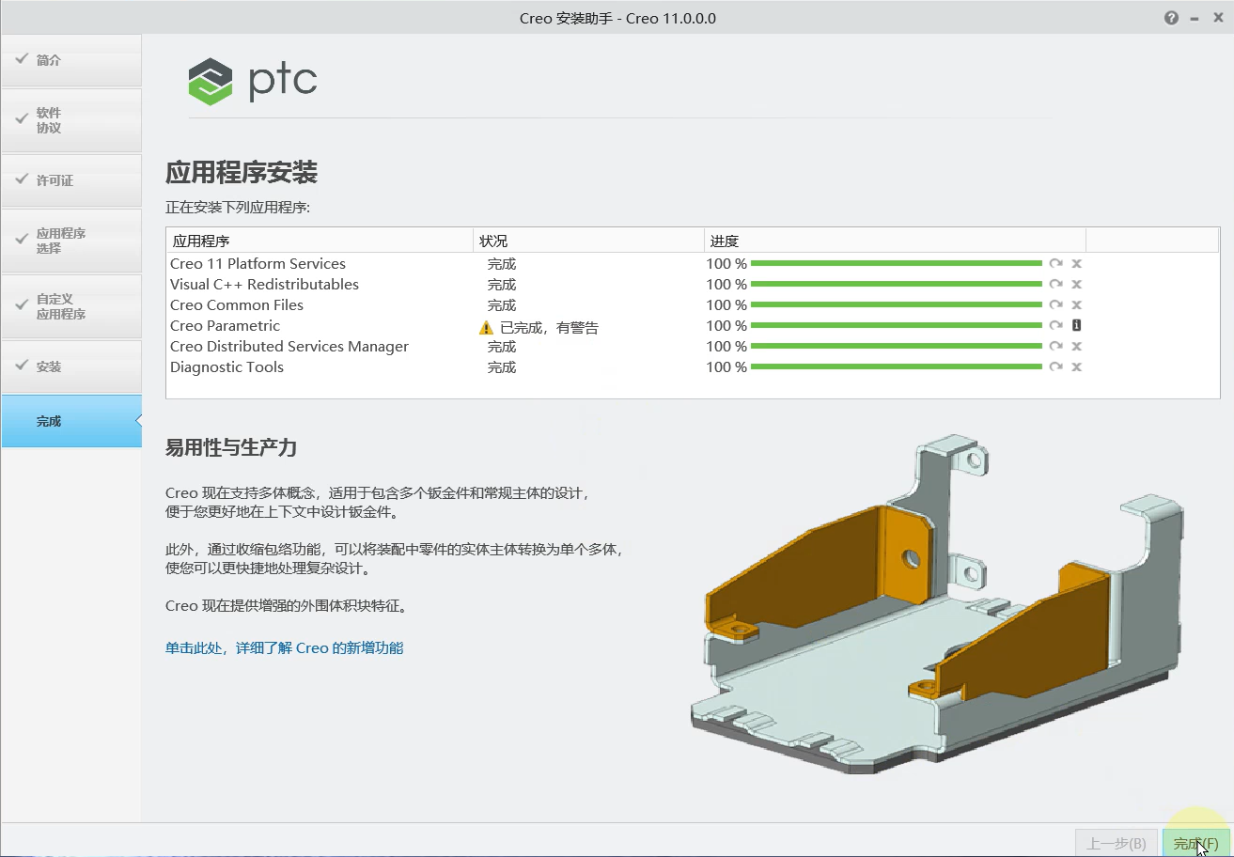Click 完成 status of Diagnostic Tools
The image size is (1234, 857).
tap(502, 367)
